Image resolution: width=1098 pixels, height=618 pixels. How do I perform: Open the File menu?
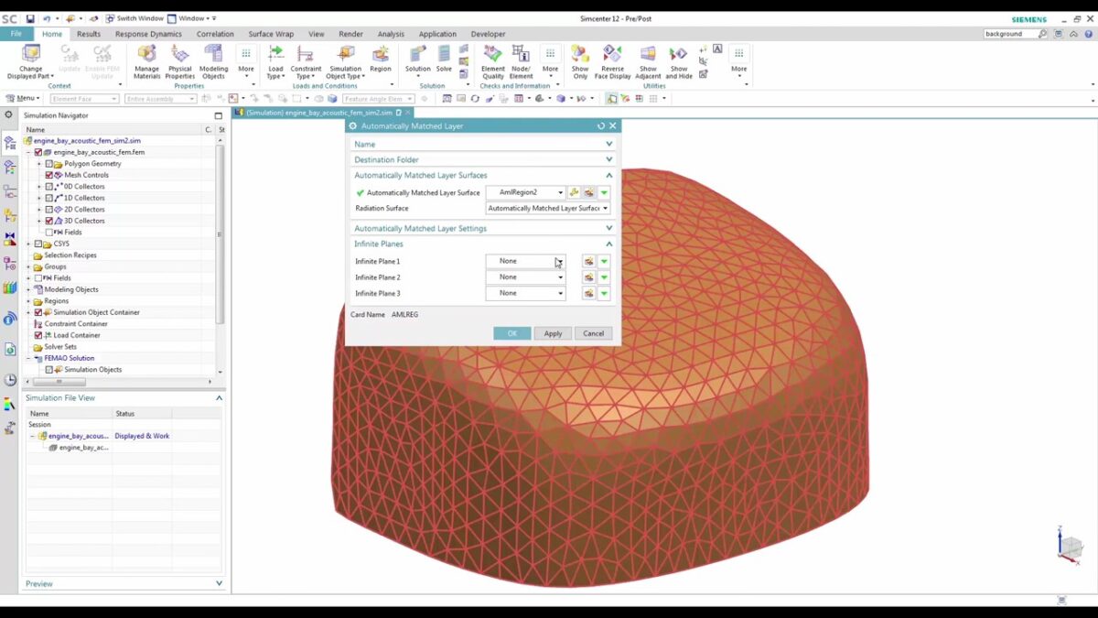(x=16, y=34)
